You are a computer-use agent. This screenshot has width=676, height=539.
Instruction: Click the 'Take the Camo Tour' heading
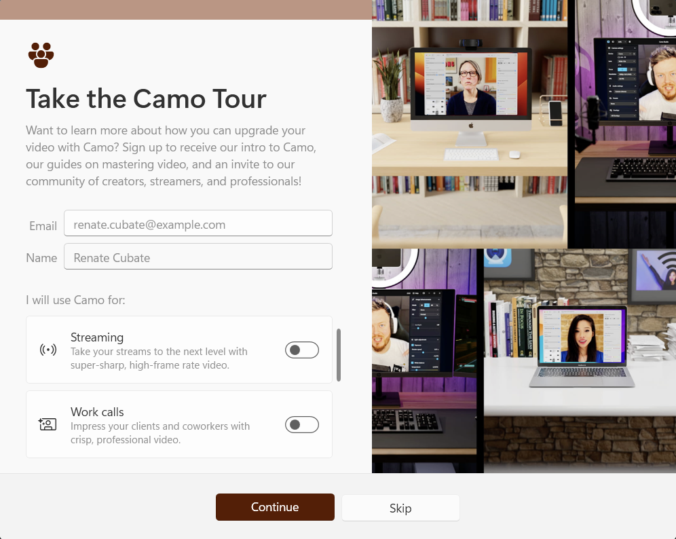146,99
